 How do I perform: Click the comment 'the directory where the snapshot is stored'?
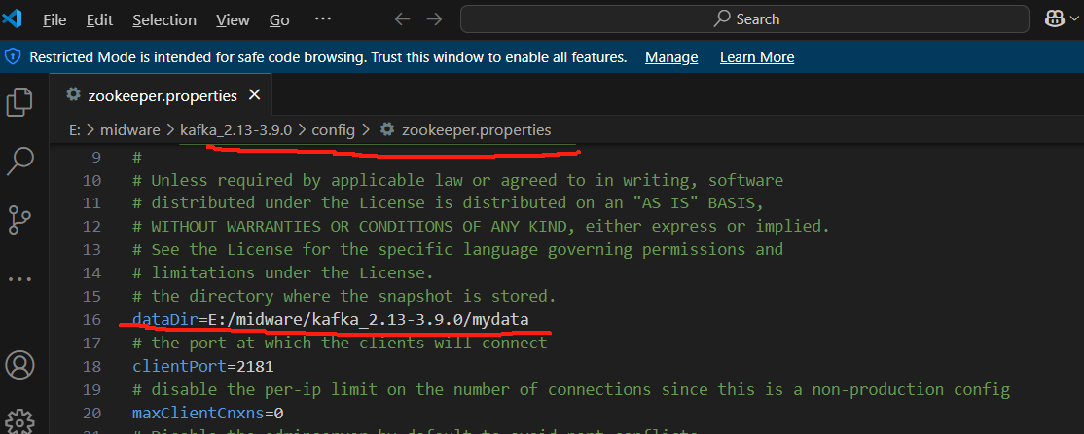(x=344, y=297)
